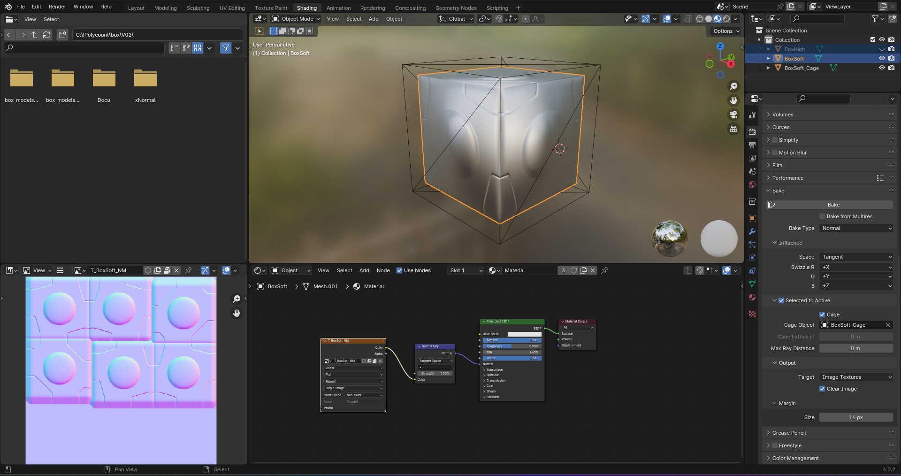This screenshot has width=901, height=476.
Task: Enable the Simplify checkbox
Action: tap(775, 140)
